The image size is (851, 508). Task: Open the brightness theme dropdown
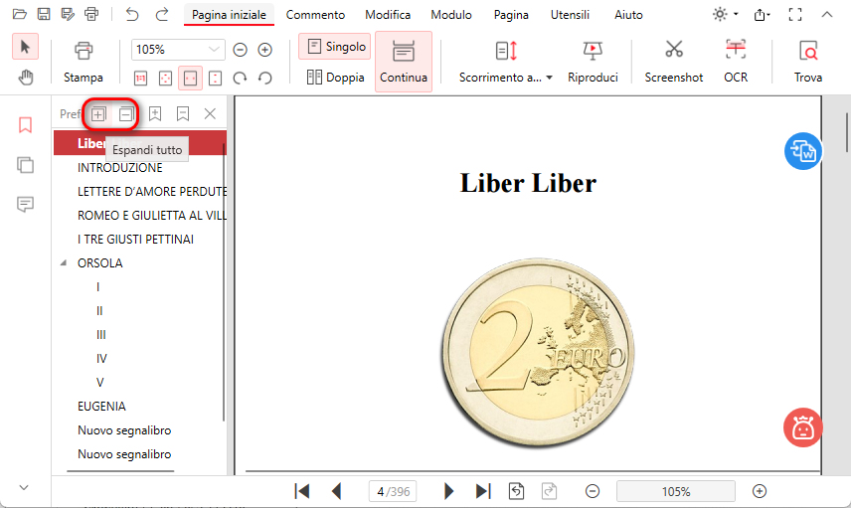[x=725, y=14]
